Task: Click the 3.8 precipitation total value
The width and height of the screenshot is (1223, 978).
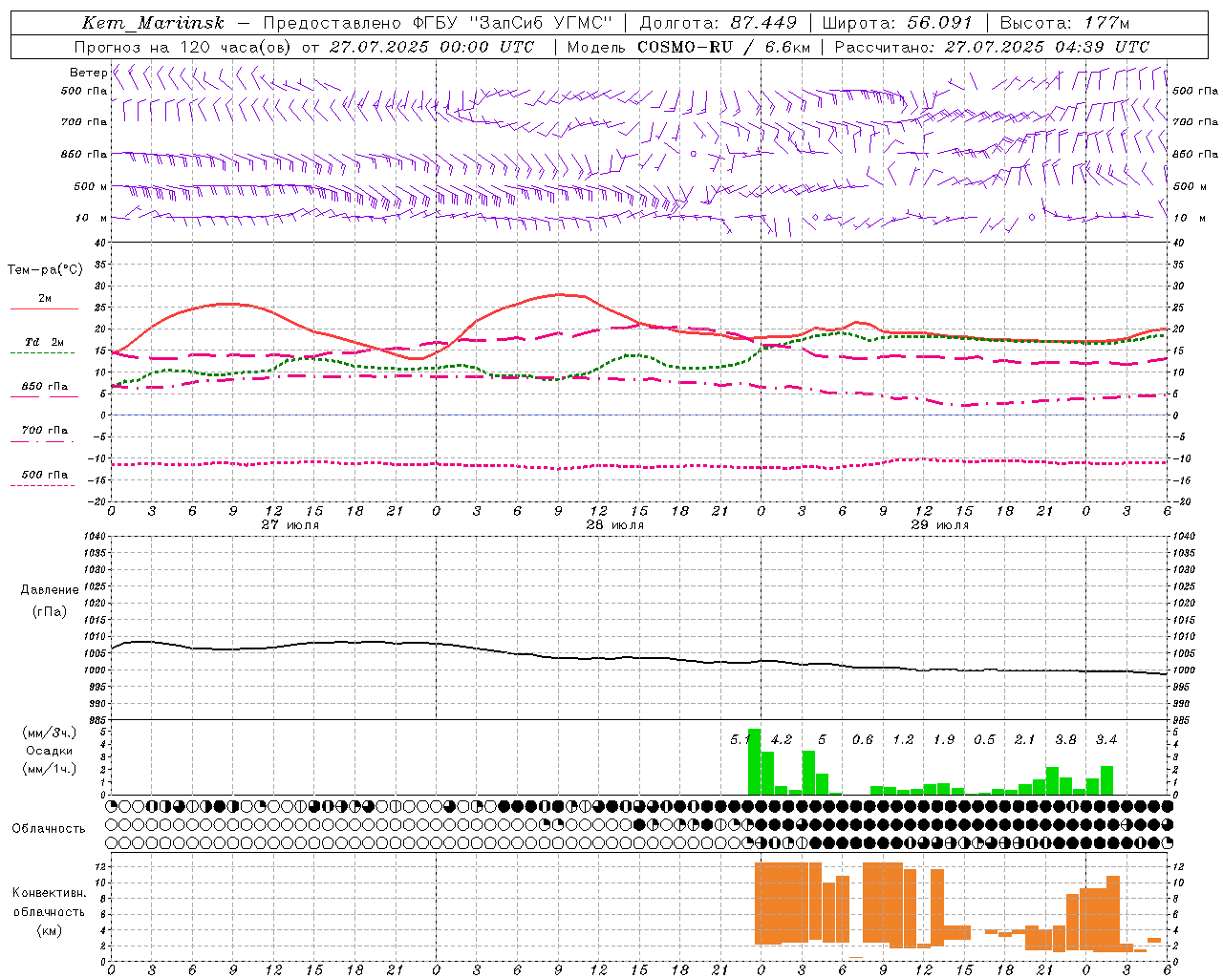Action: pyautogui.click(x=1065, y=739)
